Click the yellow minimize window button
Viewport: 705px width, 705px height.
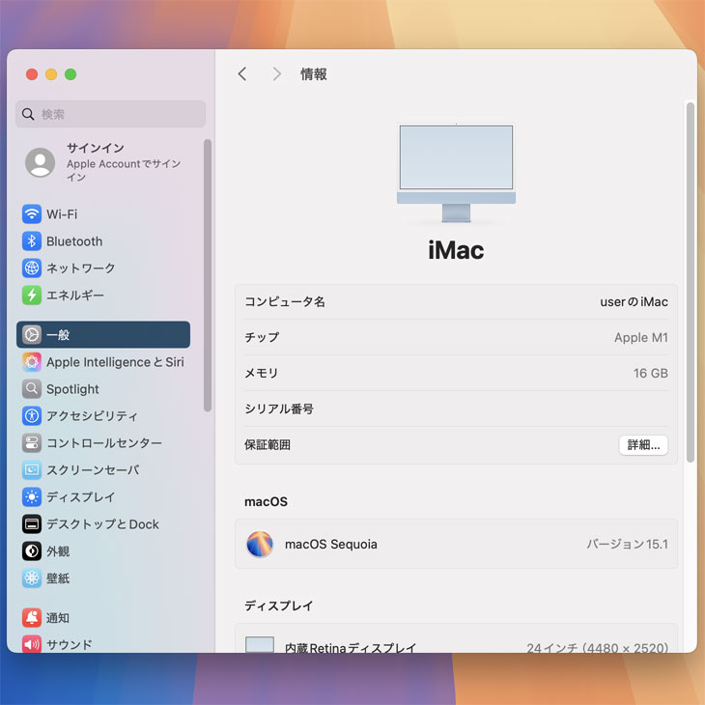[x=51, y=74]
